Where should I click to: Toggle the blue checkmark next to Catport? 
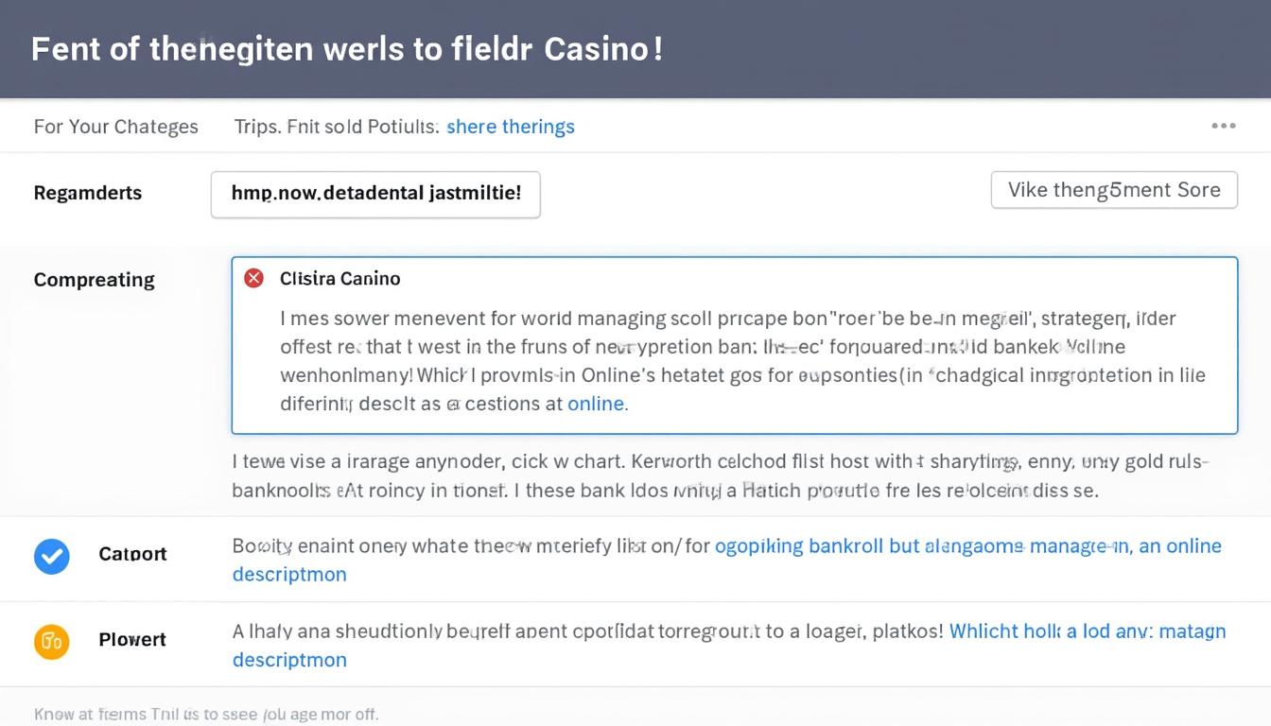(52, 556)
